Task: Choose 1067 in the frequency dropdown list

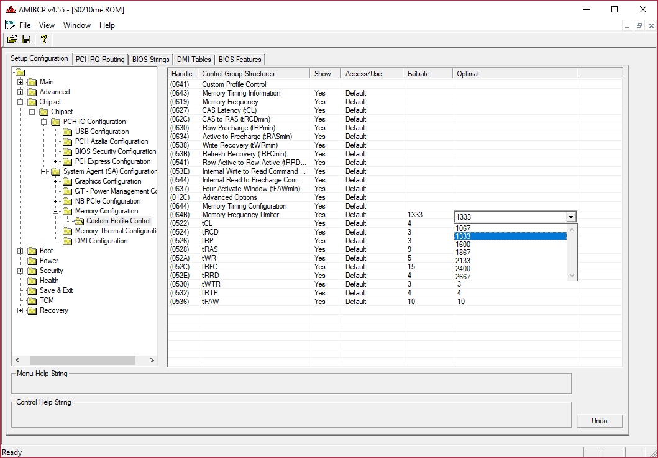Action: click(510, 228)
